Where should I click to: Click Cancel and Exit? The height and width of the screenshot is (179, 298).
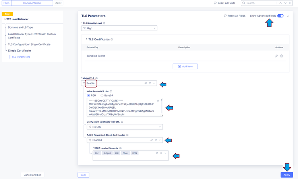point(33,175)
